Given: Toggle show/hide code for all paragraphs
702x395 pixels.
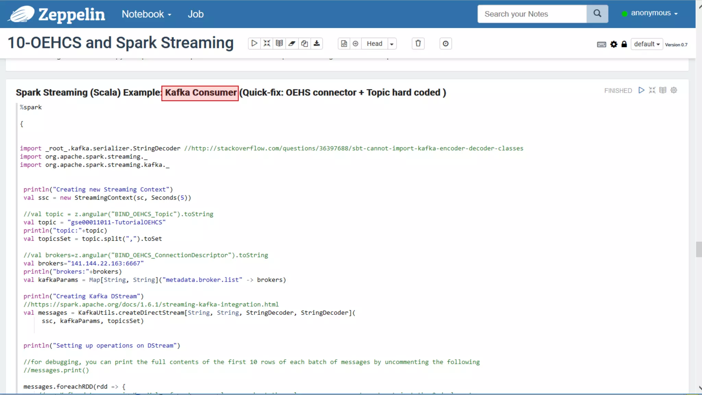Looking at the screenshot, I should click(x=267, y=44).
